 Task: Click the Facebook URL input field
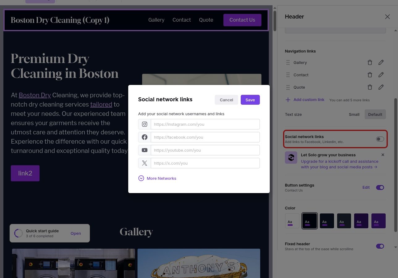point(205,137)
